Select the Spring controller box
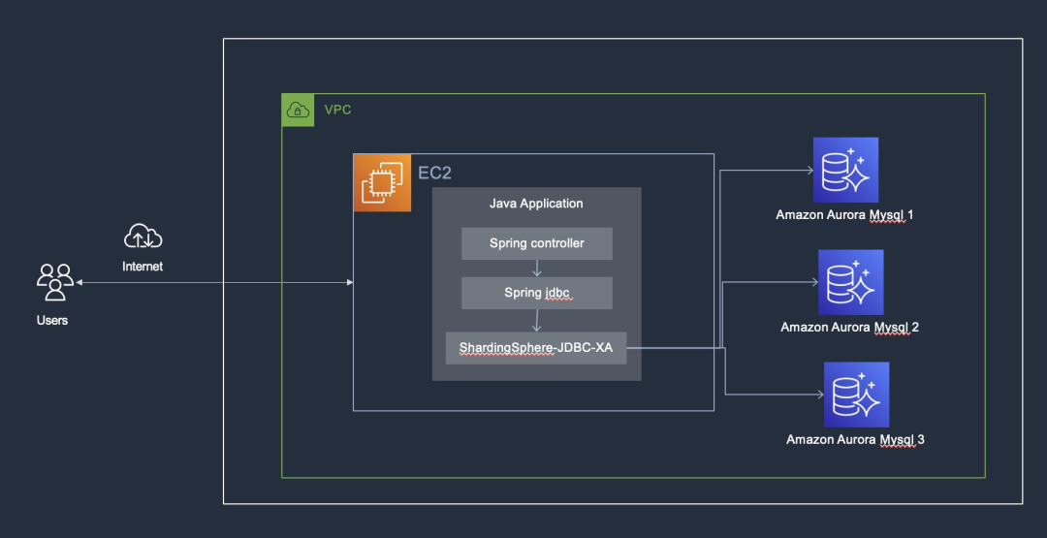 pyautogui.click(x=537, y=243)
